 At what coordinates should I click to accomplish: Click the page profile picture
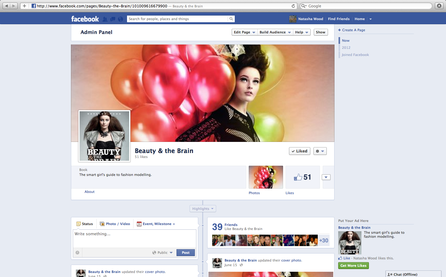(104, 136)
